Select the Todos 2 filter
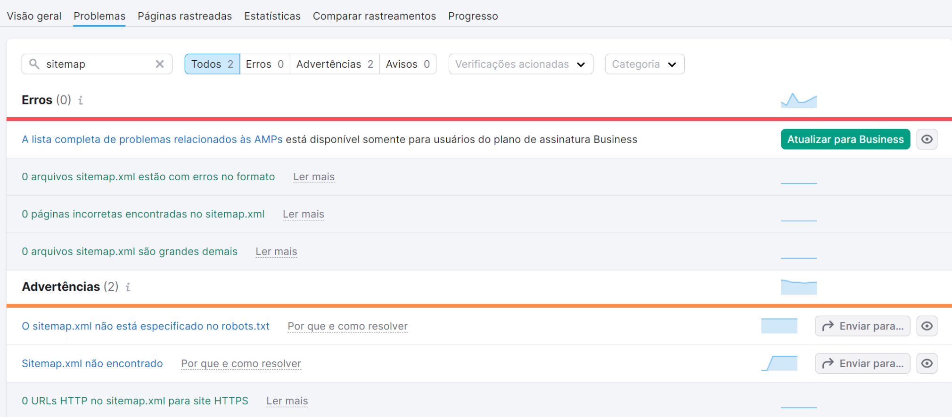The image size is (952, 417). [x=212, y=64]
